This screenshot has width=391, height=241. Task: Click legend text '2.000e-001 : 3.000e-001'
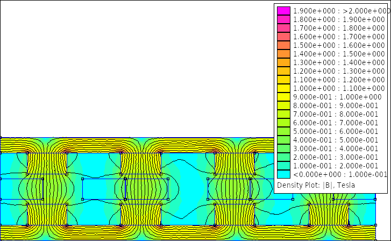pos(336,157)
